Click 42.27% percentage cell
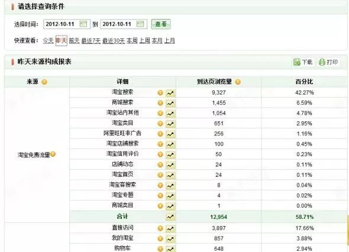The height and width of the screenshot is (252, 349). point(305,92)
